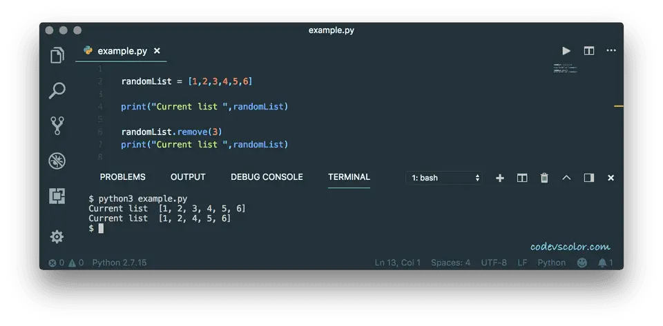Image resolution: width=663 pixels, height=326 pixels.
Task: Click terminal output '[1, 2, 4, 5, 6]'
Action: click(195, 218)
